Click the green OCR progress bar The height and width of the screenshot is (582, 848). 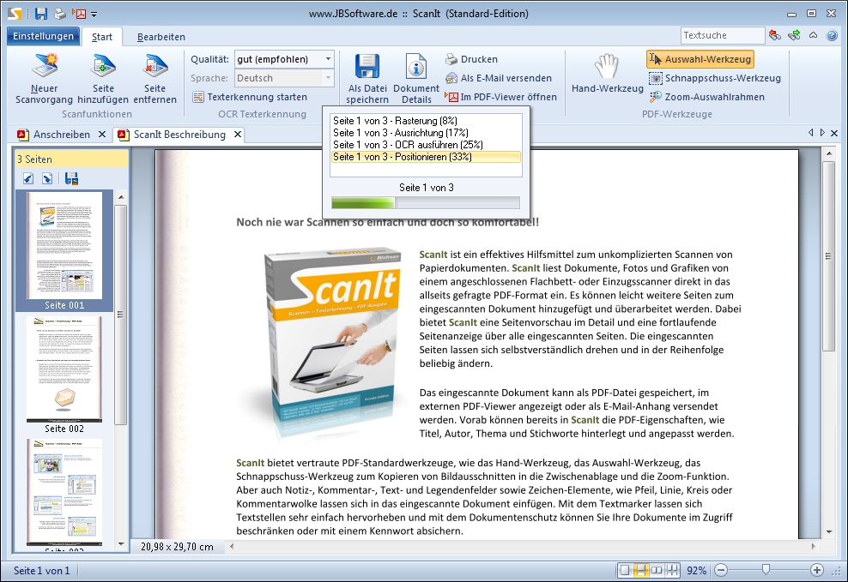(x=426, y=203)
